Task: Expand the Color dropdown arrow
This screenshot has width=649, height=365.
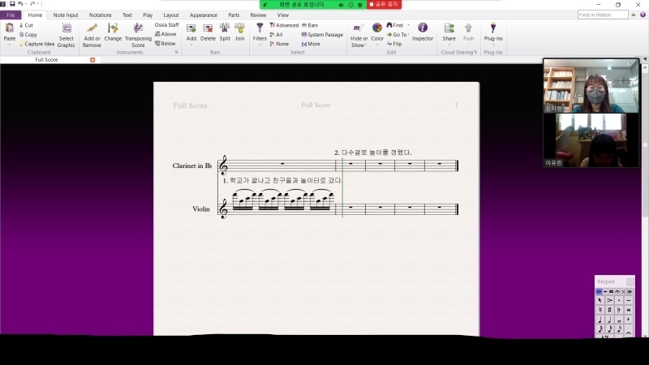Action: coord(377,45)
